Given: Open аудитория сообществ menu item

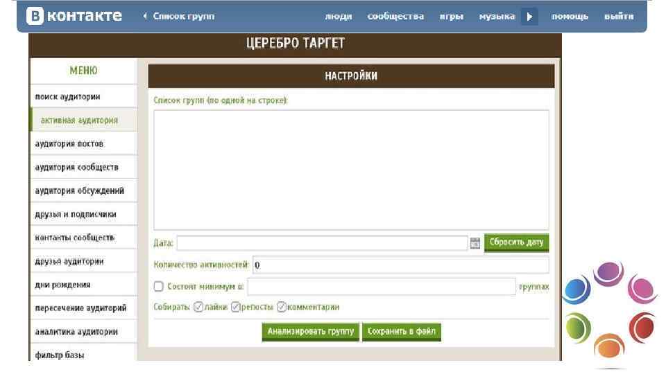Looking at the screenshot, I should tap(84, 167).
